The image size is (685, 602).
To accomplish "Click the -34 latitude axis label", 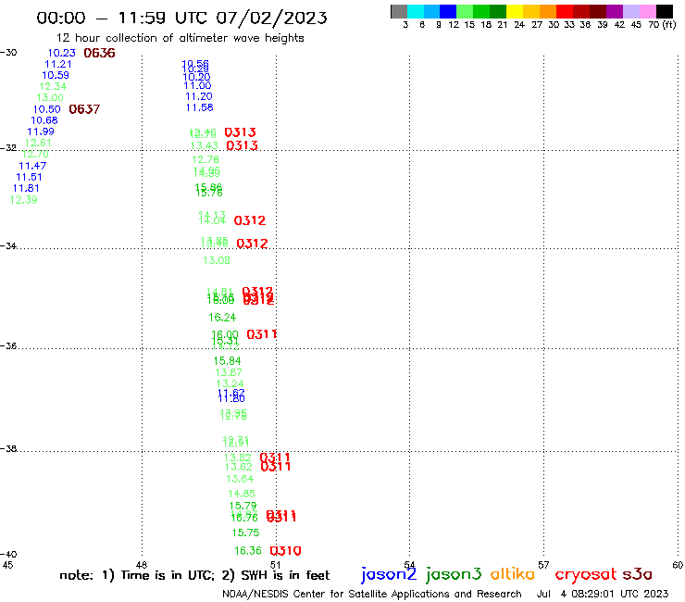I will click(8, 245).
